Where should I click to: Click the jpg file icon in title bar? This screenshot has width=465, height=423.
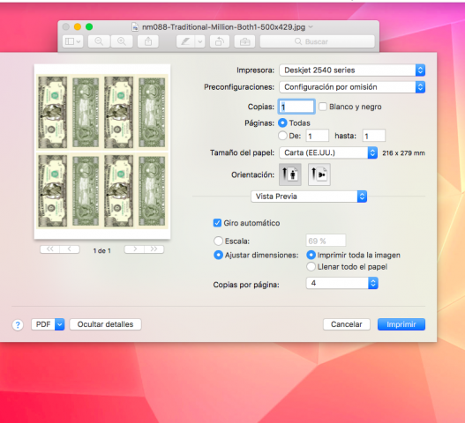point(135,27)
